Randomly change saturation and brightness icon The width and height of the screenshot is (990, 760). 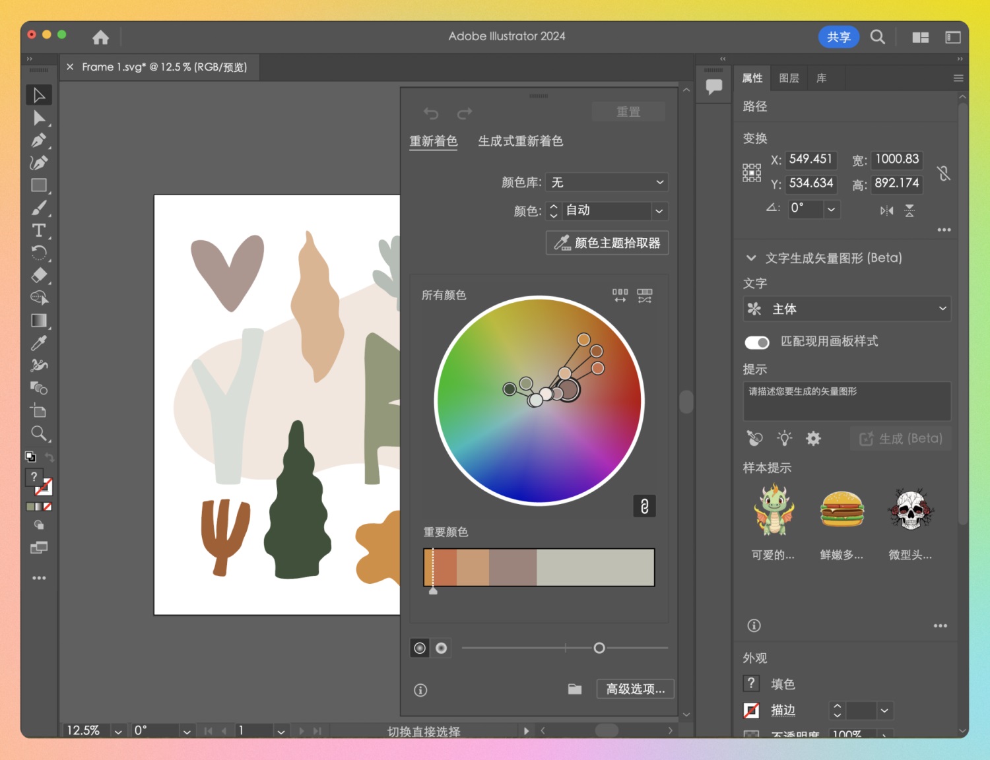pos(645,295)
